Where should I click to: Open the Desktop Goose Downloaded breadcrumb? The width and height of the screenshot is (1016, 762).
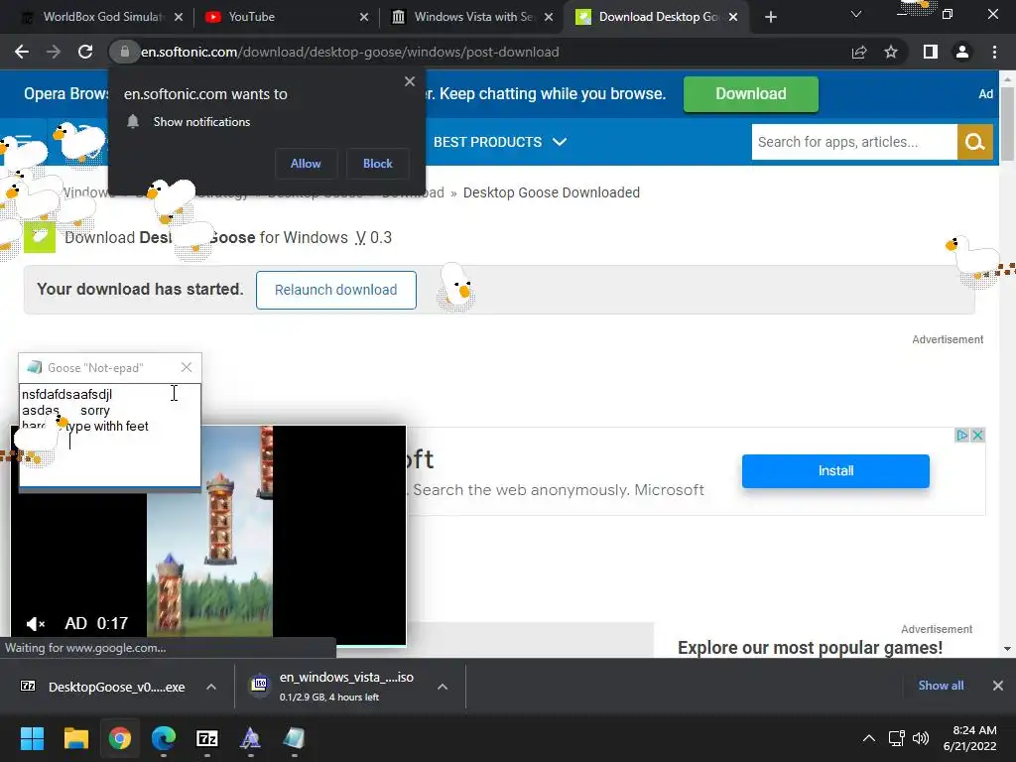pyautogui.click(x=552, y=192)
